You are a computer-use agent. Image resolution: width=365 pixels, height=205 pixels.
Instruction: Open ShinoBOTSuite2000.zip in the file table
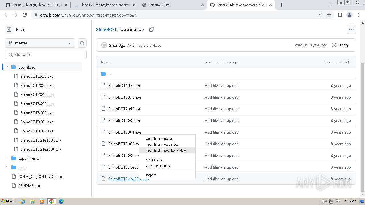128,179
